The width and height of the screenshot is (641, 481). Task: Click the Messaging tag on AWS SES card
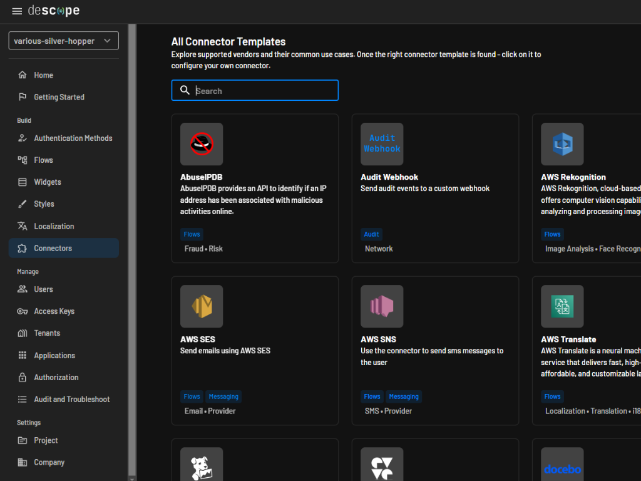pos(223,396)
